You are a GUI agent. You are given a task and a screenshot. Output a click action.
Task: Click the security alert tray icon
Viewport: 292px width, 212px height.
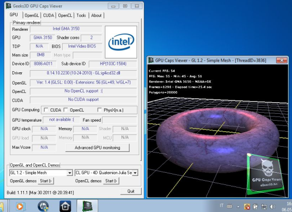click(x=247, y=206)
